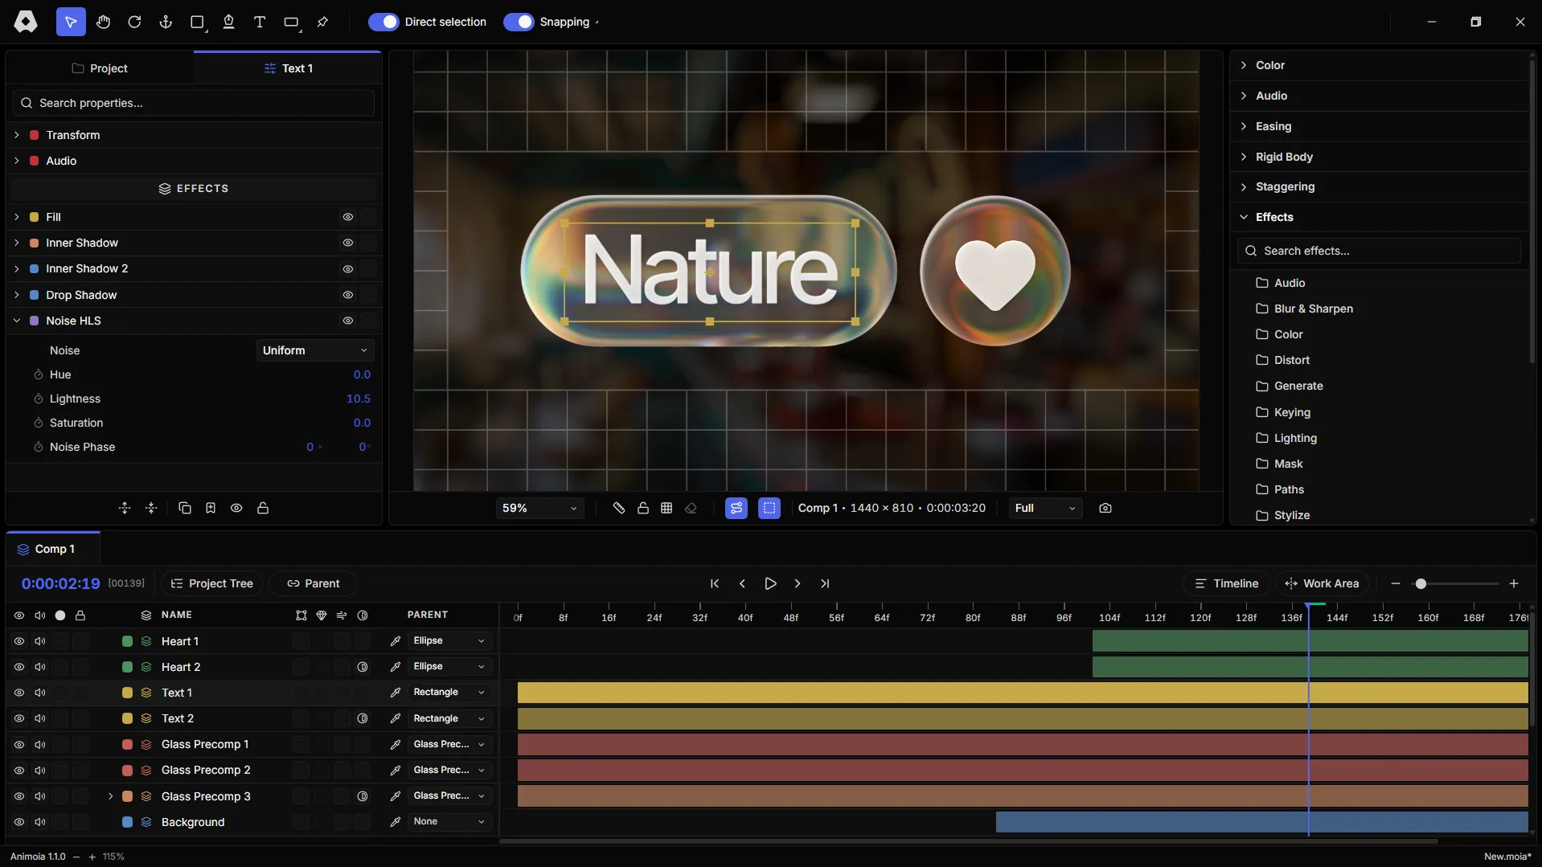Select the Rectangle shape tool

[197, 22]
